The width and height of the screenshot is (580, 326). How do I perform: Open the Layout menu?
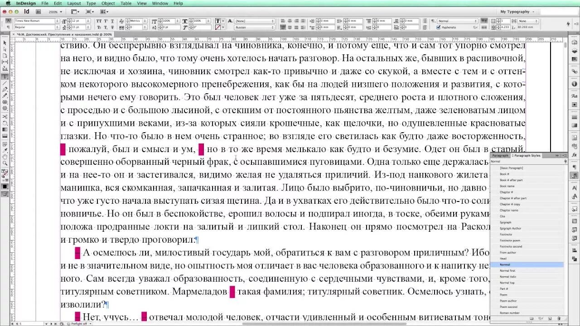coord(74,3)
